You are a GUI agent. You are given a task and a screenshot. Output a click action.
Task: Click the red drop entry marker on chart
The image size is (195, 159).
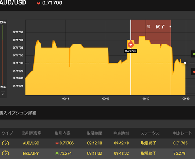(x=131, y=44)
